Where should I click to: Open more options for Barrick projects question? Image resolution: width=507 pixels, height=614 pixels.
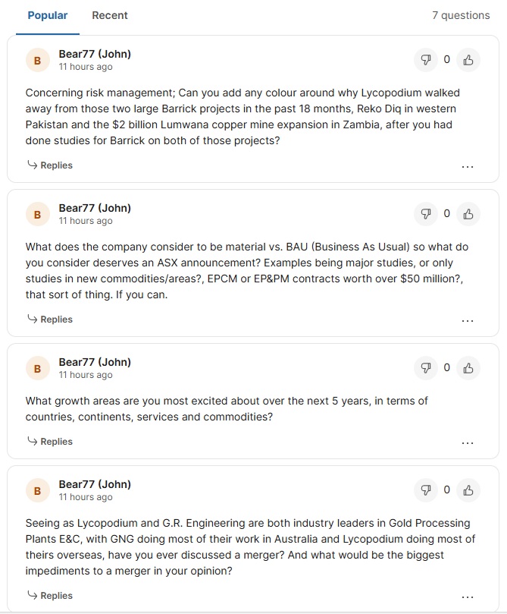pos(468,166)
